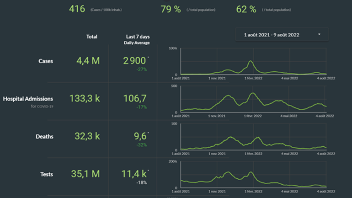Click the 4,4 M total cases value
This screenshot has width=352, height=198.
point(85,60)
